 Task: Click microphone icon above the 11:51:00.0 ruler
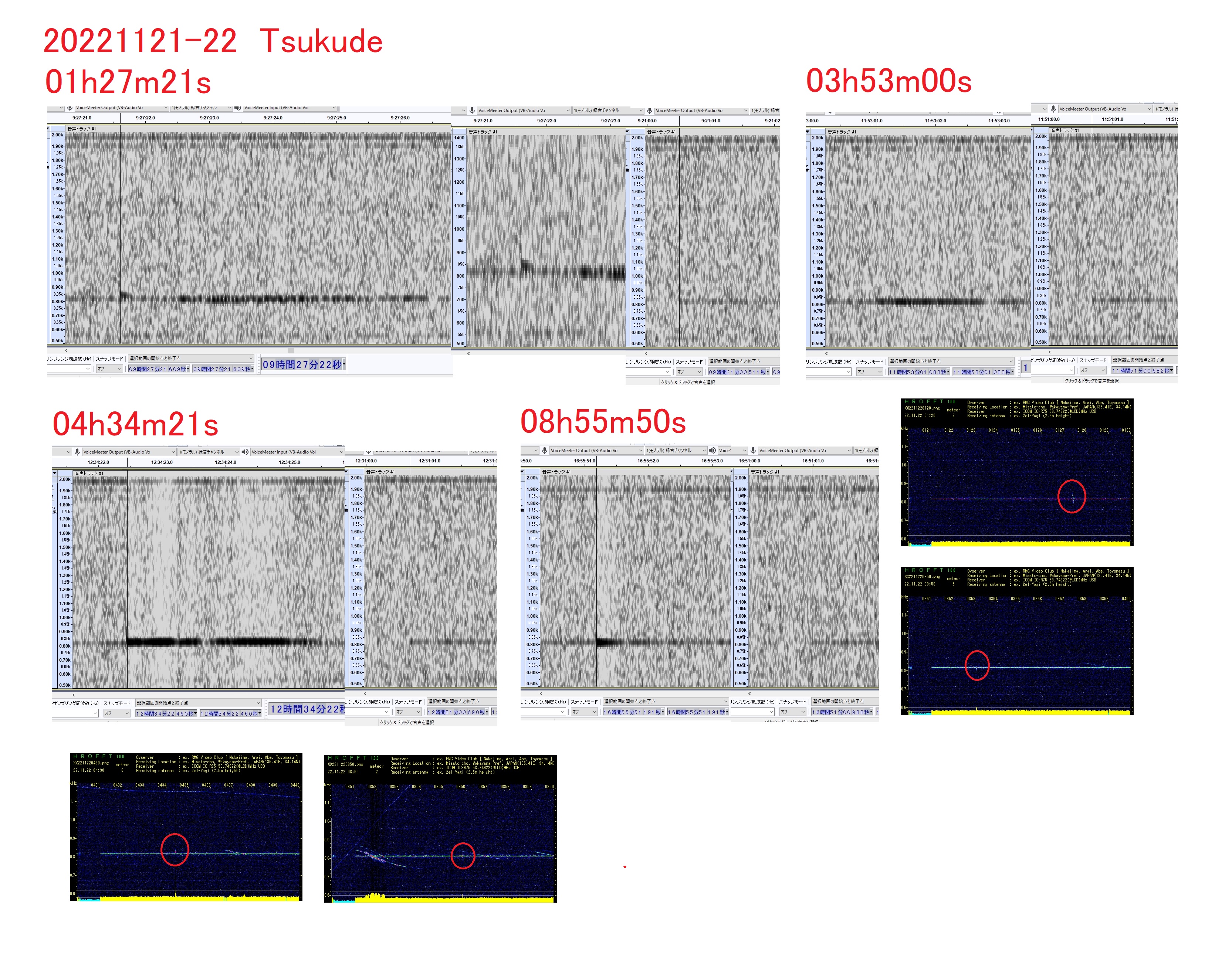[1053, 109]
